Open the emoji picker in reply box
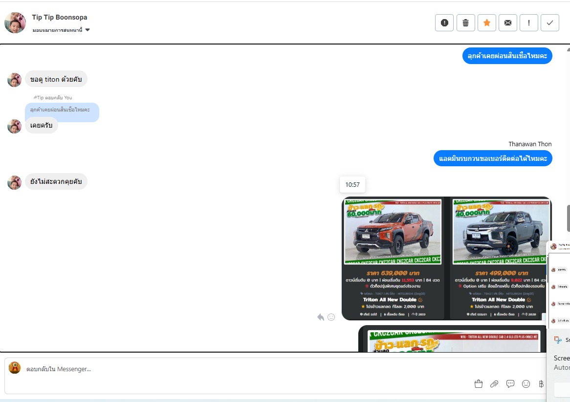 tap(526, 384)
